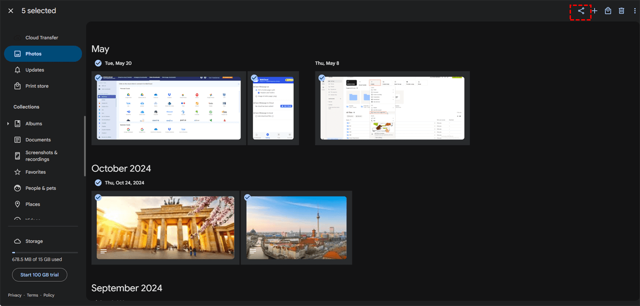Screen dimensions: 640x306
Task: Uncheck the Brandenburg Gate photo
Action: click(98, 197)
